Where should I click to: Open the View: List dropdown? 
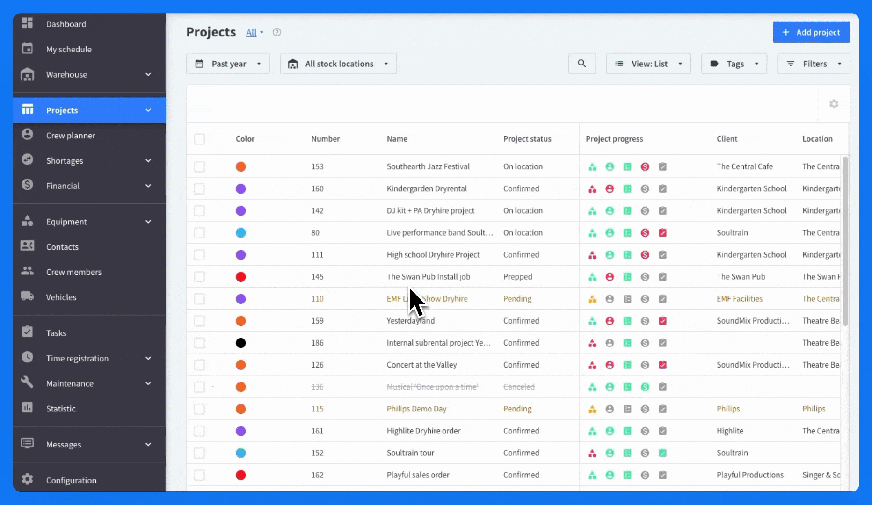648,64
